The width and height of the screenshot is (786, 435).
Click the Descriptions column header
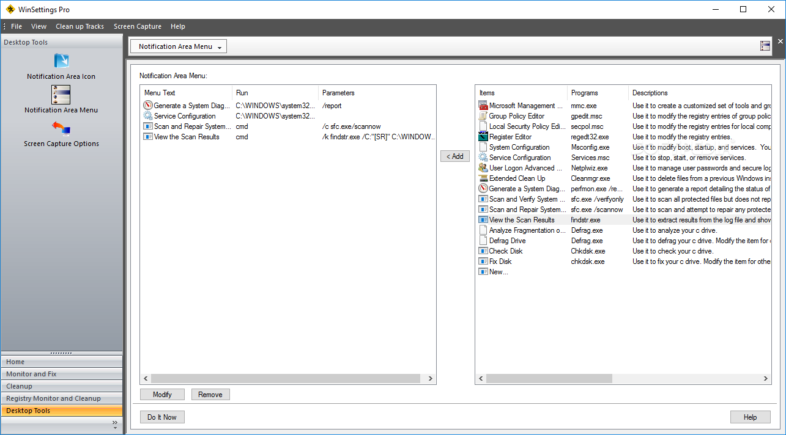click(x=700, y=93)
